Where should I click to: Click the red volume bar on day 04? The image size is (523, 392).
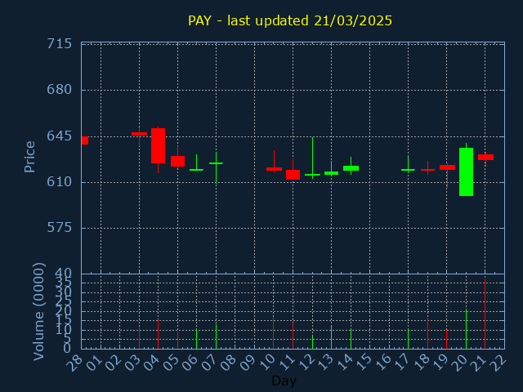[x=158, y=334]
